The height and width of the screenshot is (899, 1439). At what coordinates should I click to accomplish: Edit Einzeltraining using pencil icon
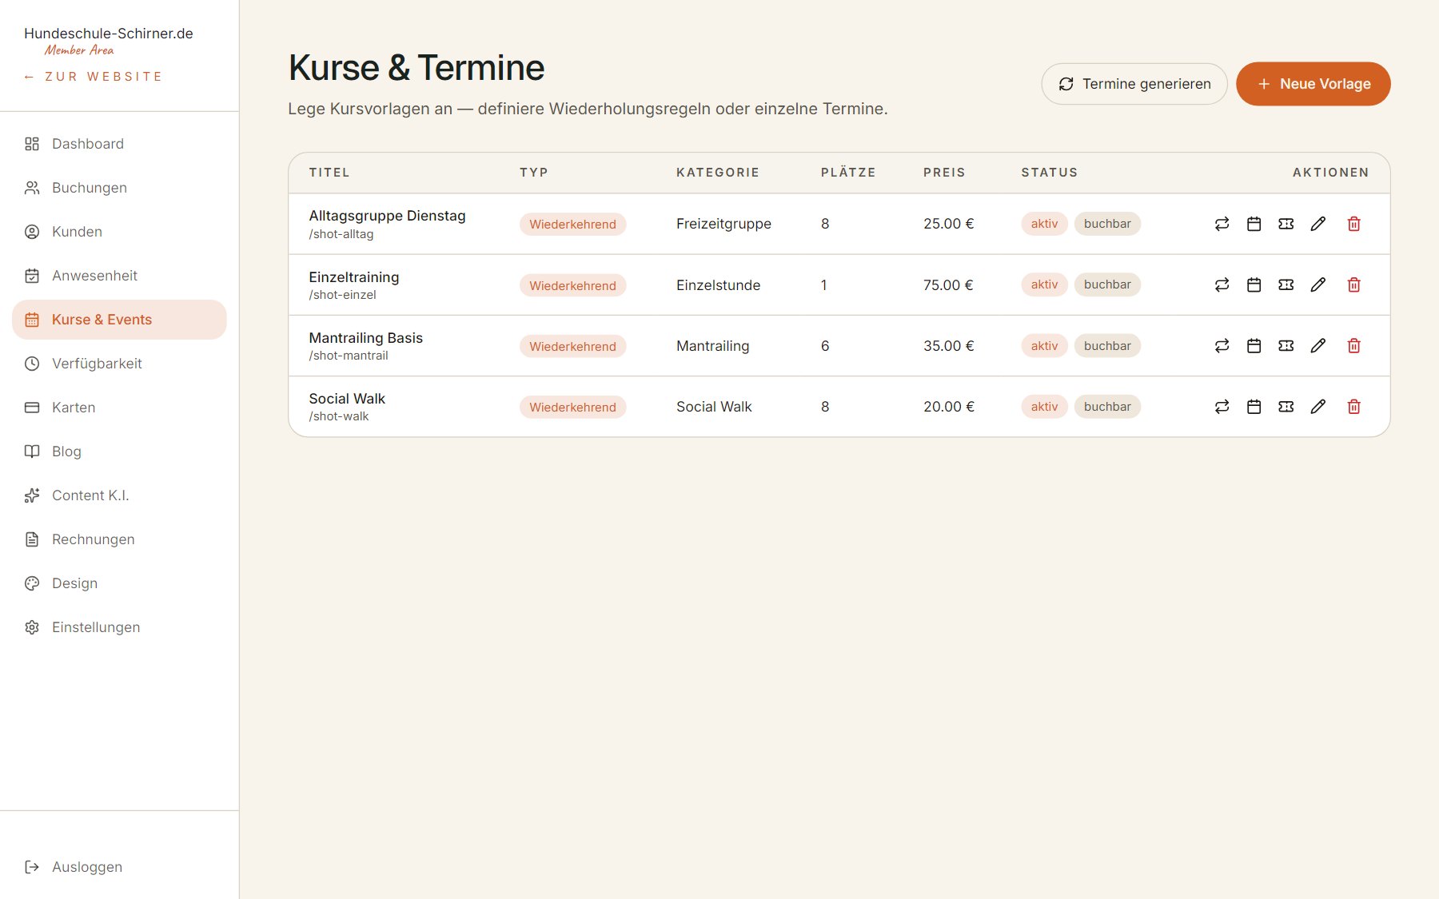click(1317, 284)
